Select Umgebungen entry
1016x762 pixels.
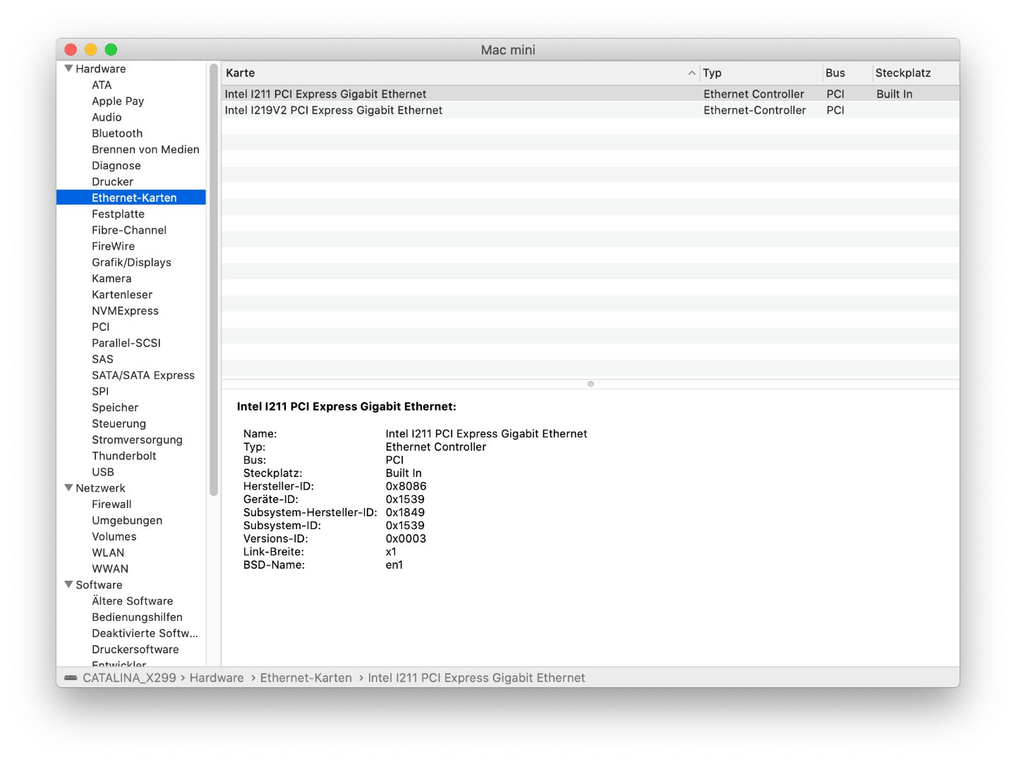(127, 520)
